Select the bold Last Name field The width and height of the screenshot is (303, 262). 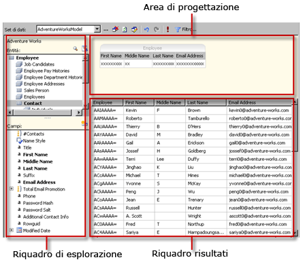pyautogui.click(x=35, y=168)
